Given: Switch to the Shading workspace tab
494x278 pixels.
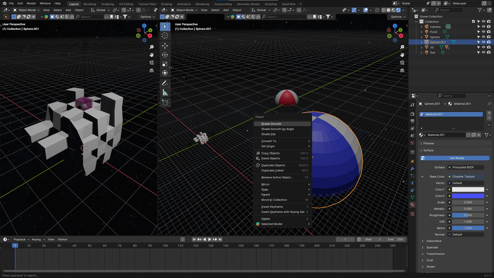Looking at the screenshot, I should 166,4.
